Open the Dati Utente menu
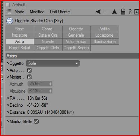 (60, 12)
